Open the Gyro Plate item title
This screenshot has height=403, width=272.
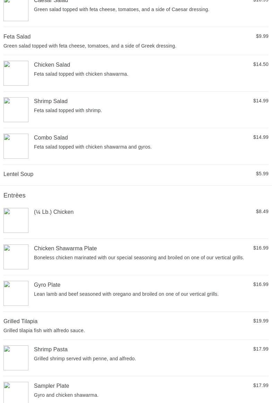point(47,285)
